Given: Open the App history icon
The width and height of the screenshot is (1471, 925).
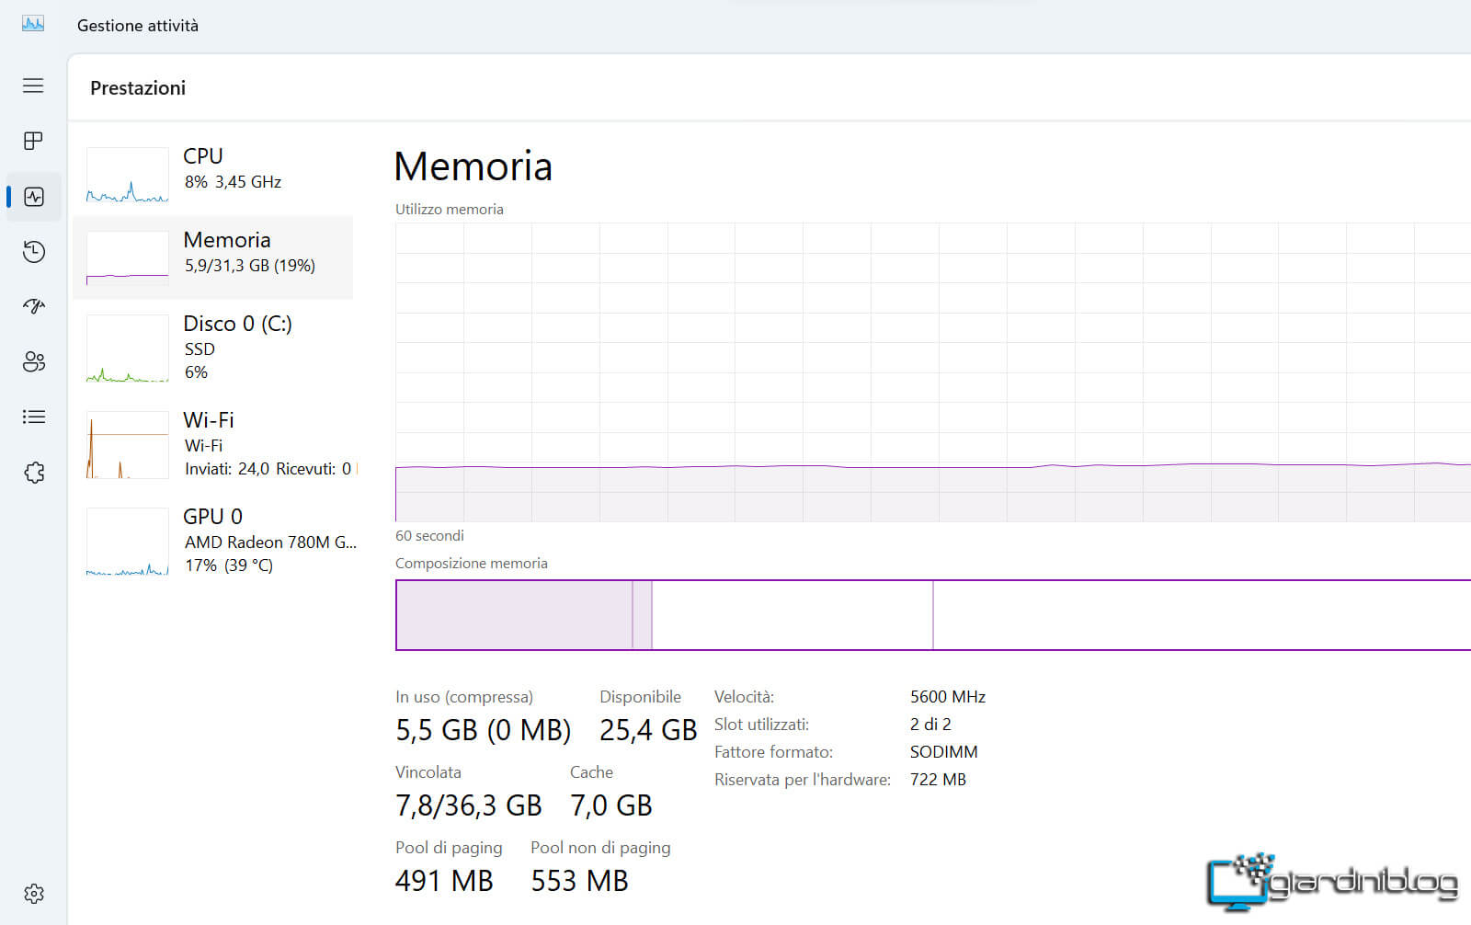Looking at the screenshot, I should coord(34,252).
